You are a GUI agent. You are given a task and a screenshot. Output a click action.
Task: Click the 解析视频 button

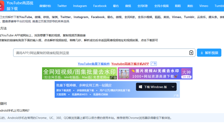tap(209, 53)
